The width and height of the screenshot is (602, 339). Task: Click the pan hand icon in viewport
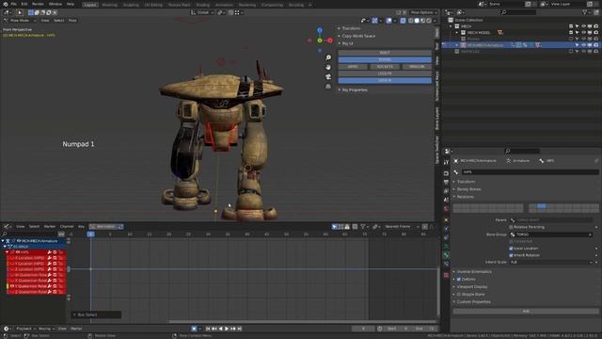point(328,67)
